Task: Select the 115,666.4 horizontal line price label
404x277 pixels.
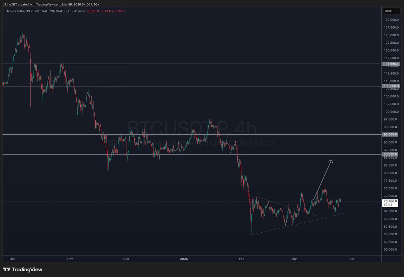Action: (391, 64)
